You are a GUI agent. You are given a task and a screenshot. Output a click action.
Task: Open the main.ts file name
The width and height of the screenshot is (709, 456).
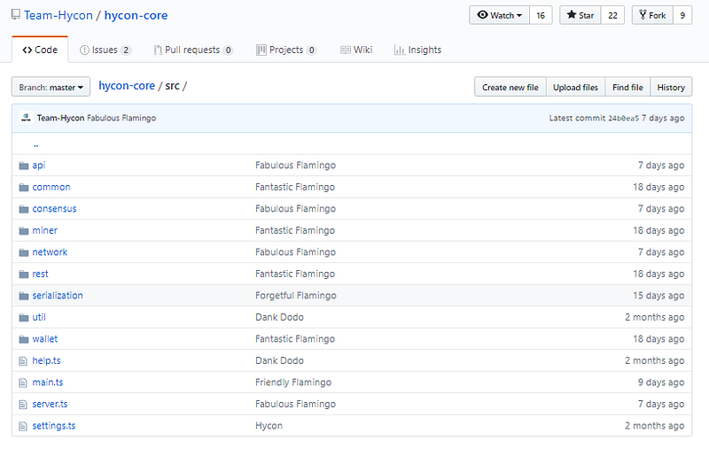pyautogui.click(x=48, y=383)
